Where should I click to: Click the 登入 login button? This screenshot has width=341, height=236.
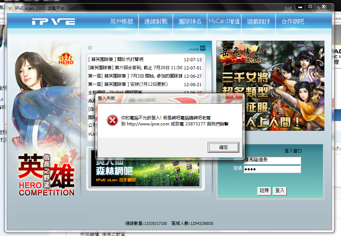click(280, 191)
